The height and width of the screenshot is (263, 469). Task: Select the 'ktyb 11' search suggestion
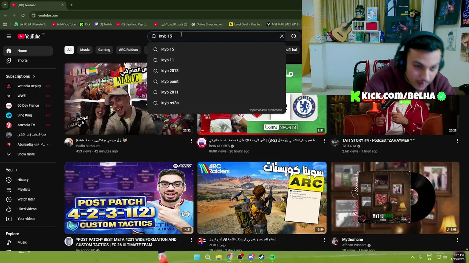217,60
